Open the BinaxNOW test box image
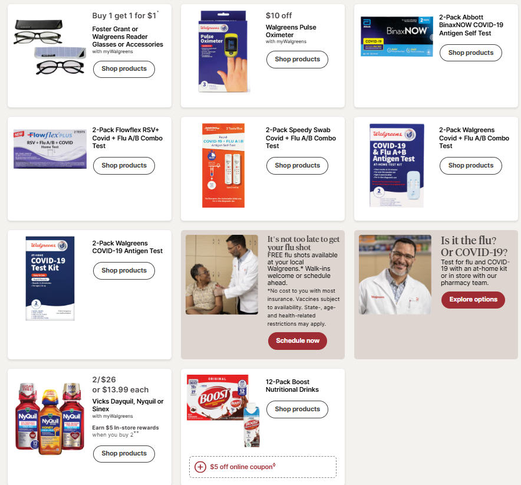This screenshot has height=485, width=521. (397, 36)
